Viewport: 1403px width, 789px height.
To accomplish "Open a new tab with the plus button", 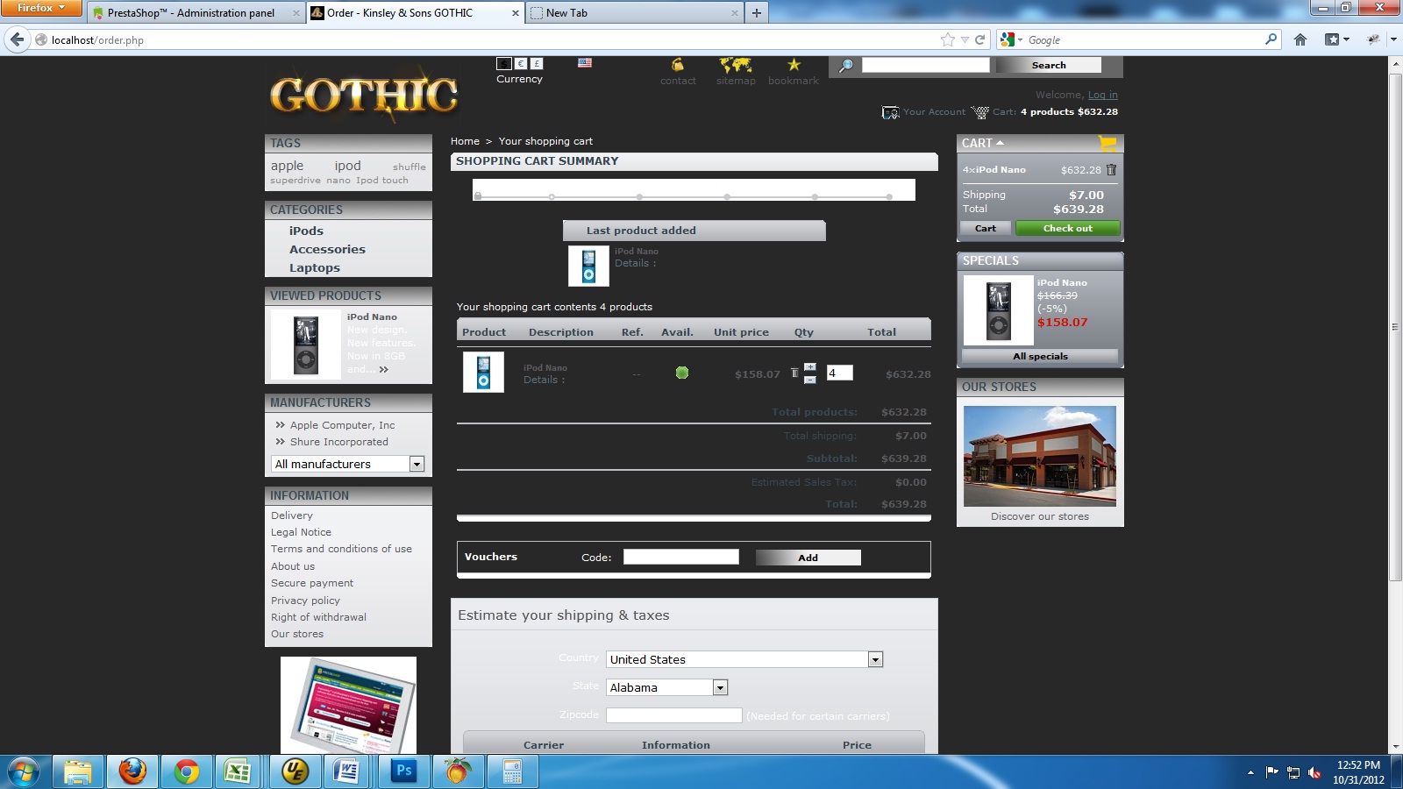I will click(756, 12).
